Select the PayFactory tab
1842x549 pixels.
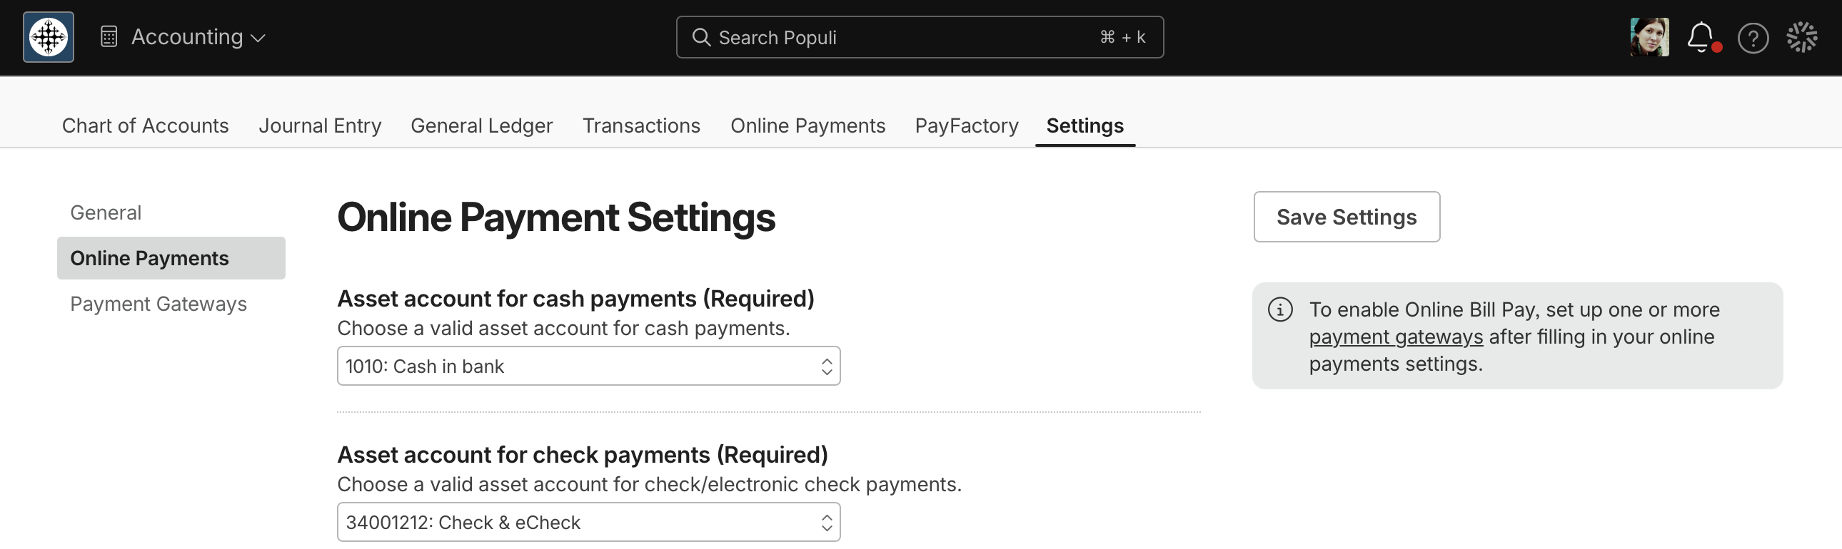(967, 125)
